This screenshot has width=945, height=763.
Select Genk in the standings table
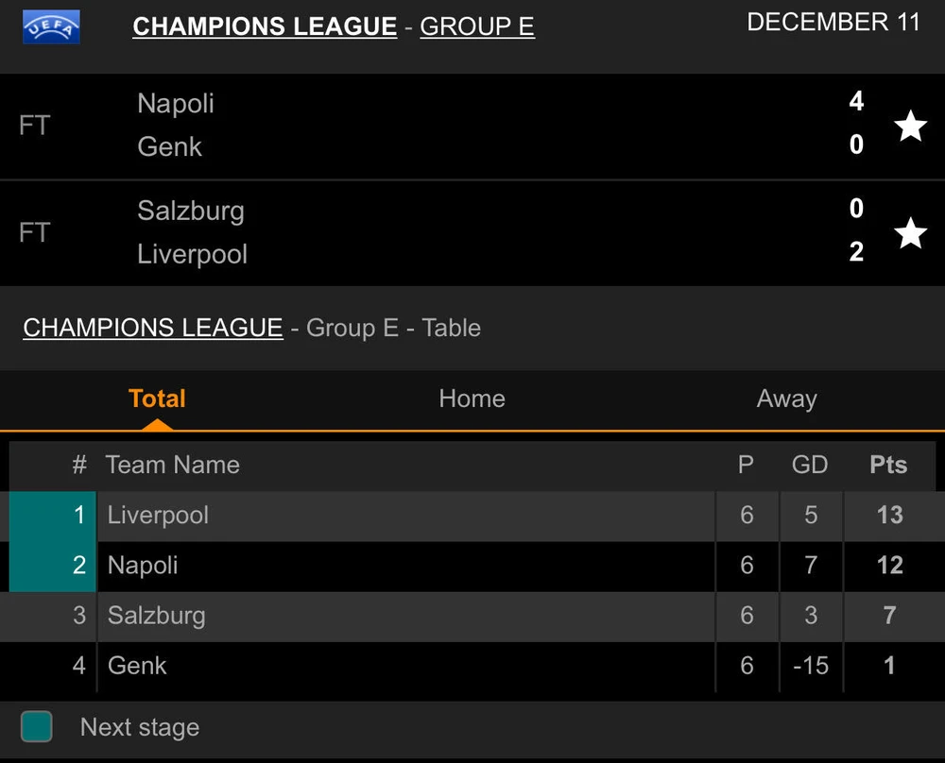pyautogui.click(x=137, y=666)
